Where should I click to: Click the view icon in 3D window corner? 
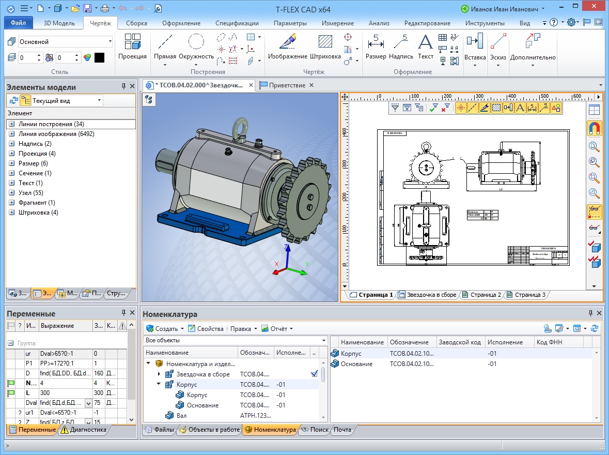[149, 100]
